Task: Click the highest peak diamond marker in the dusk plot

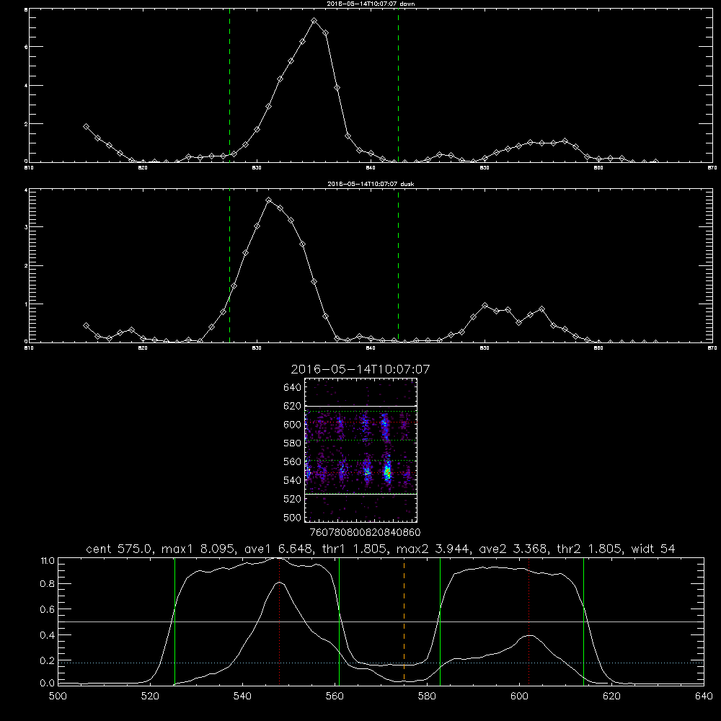Action: [268, 200]
